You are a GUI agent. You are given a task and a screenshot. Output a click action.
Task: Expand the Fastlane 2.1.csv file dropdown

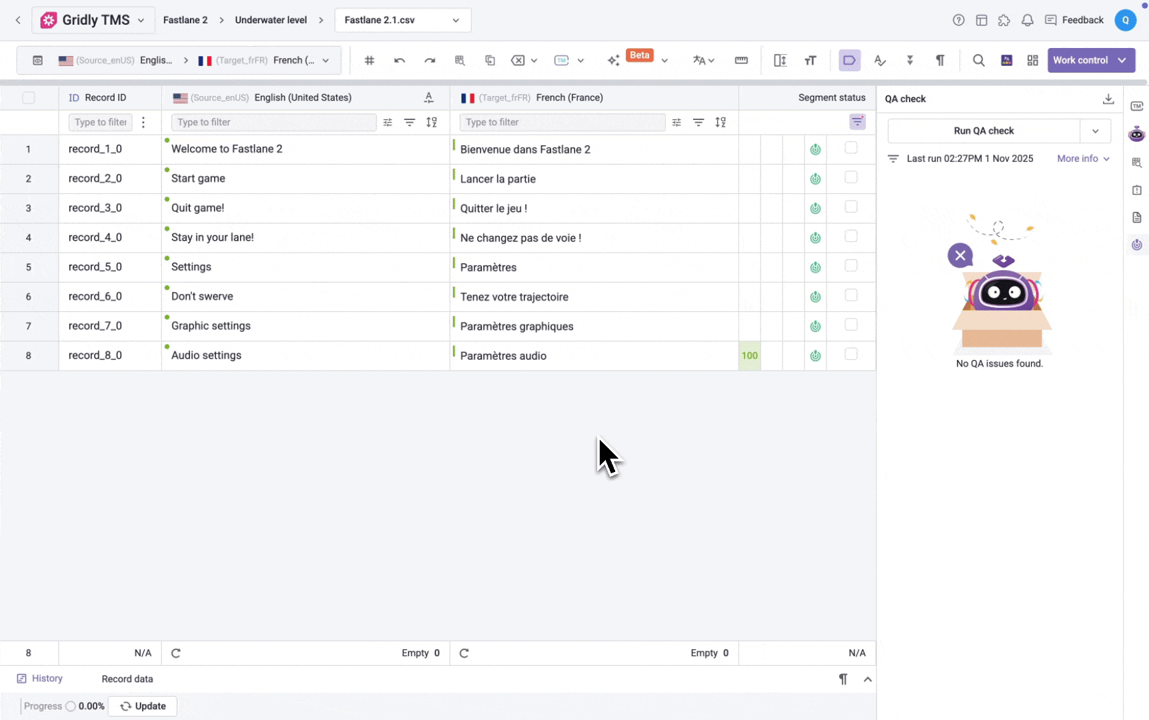pos(456,20)
